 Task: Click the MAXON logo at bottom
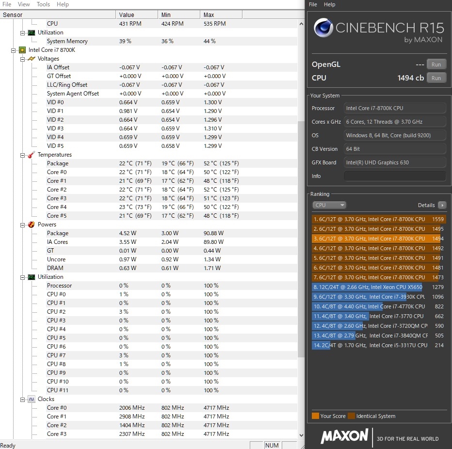pos(344,436)
